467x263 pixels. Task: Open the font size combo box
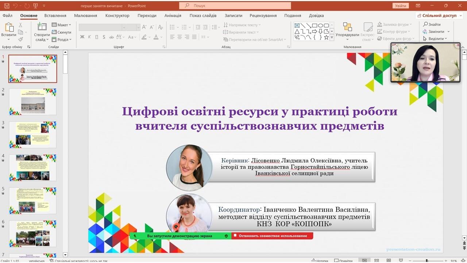point(134,27)
